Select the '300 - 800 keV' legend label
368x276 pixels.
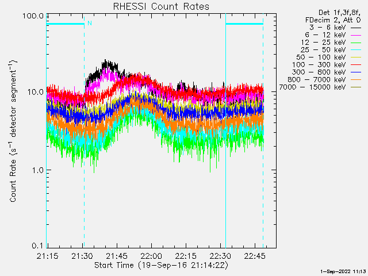pyautogui.click(x=319, y=72)
